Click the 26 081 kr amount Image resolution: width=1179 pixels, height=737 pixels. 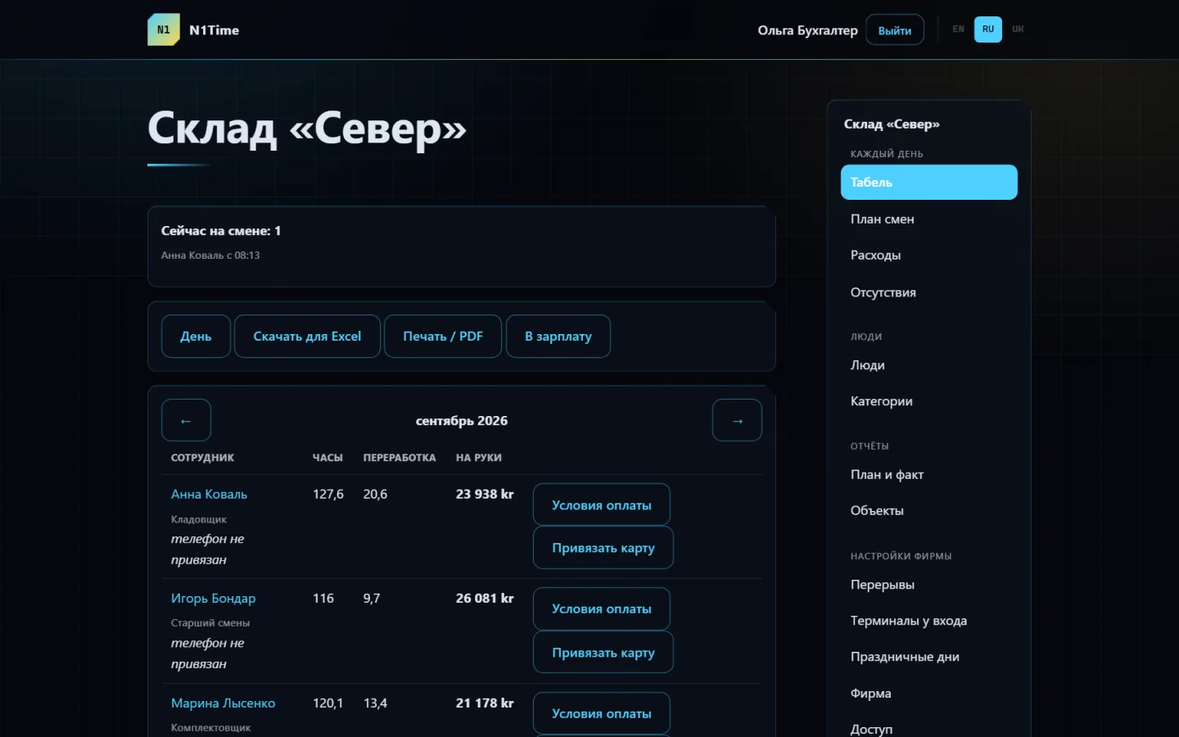[x=485, y=599]
